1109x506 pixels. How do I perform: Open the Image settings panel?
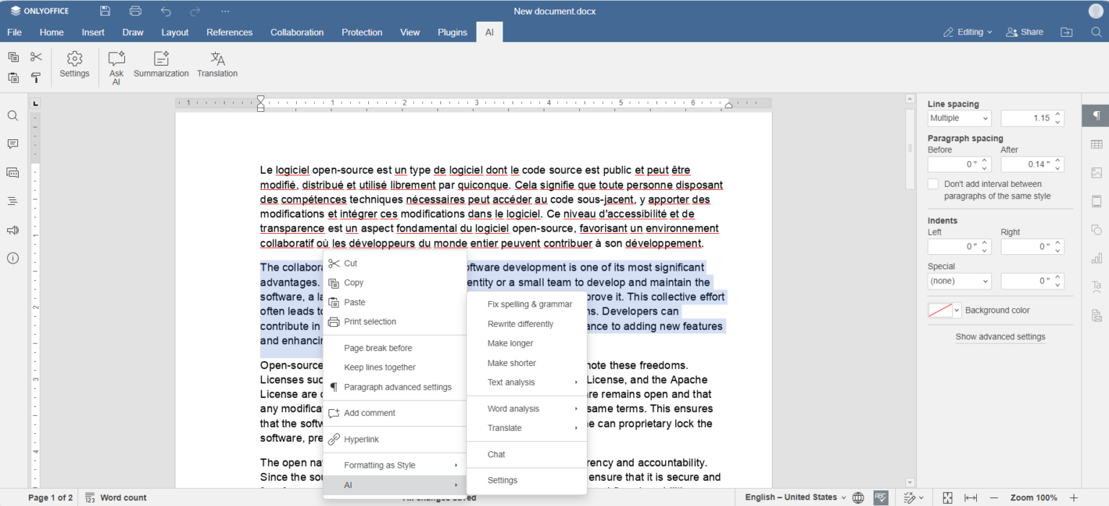coord(1096,173)
